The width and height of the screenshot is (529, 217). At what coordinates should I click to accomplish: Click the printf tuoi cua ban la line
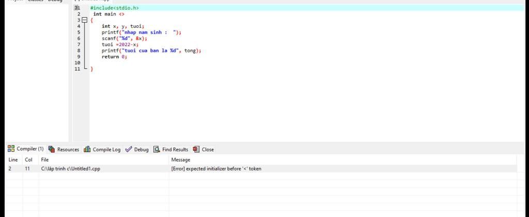[x=151, y=51]
